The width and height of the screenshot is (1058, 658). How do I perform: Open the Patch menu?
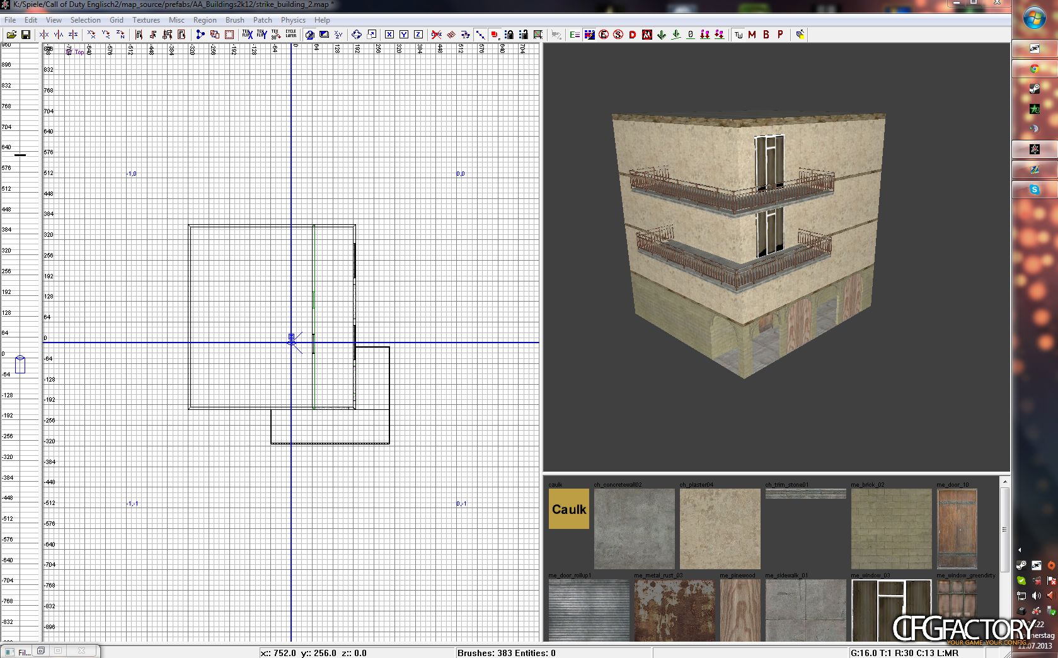[263, 20]
